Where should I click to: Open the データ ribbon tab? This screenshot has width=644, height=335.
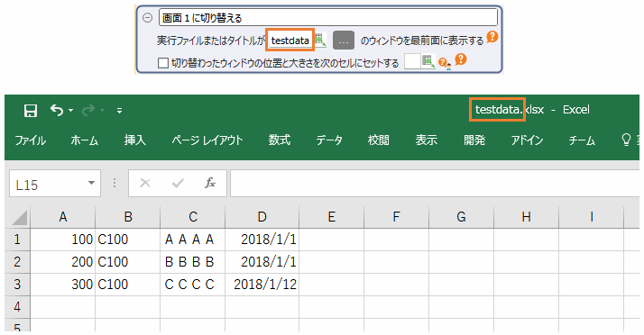pyautogui.click(x=329, y=140)
